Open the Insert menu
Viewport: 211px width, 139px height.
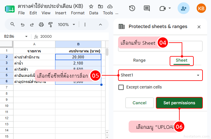[x=61, y=13]
